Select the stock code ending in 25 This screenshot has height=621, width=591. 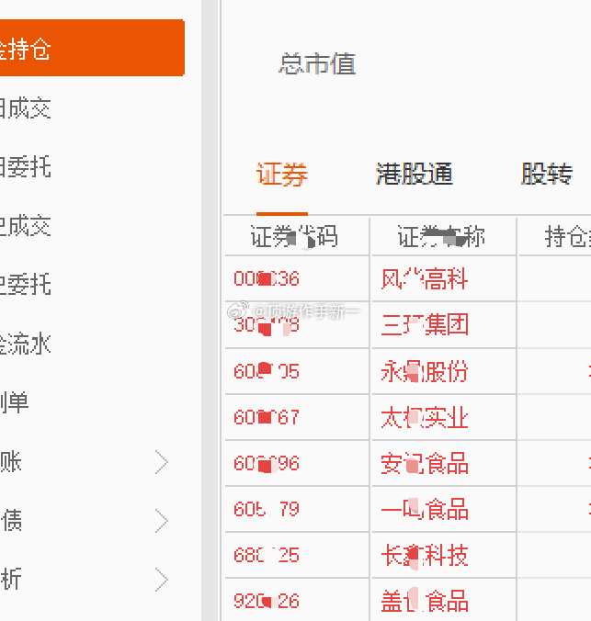click(x=267, y=555)
